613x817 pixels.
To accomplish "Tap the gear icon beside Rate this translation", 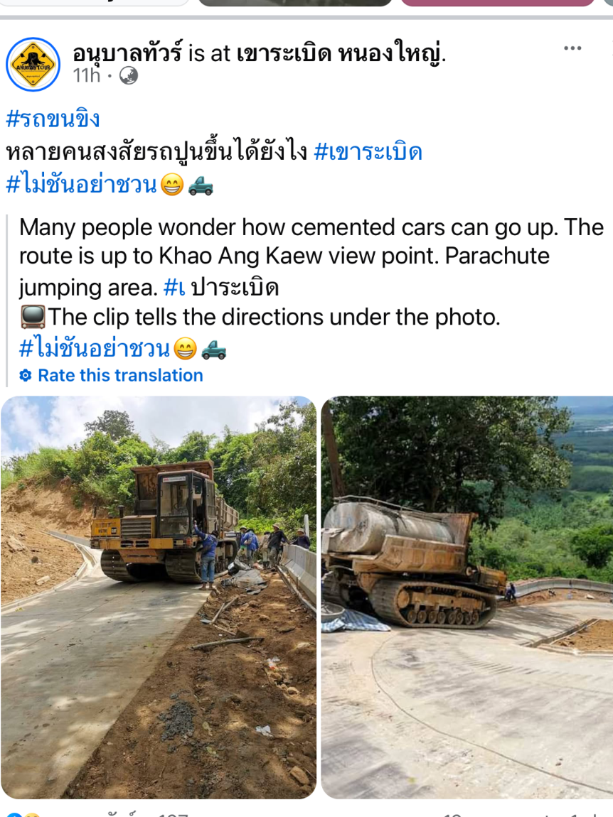I will 26,376.
